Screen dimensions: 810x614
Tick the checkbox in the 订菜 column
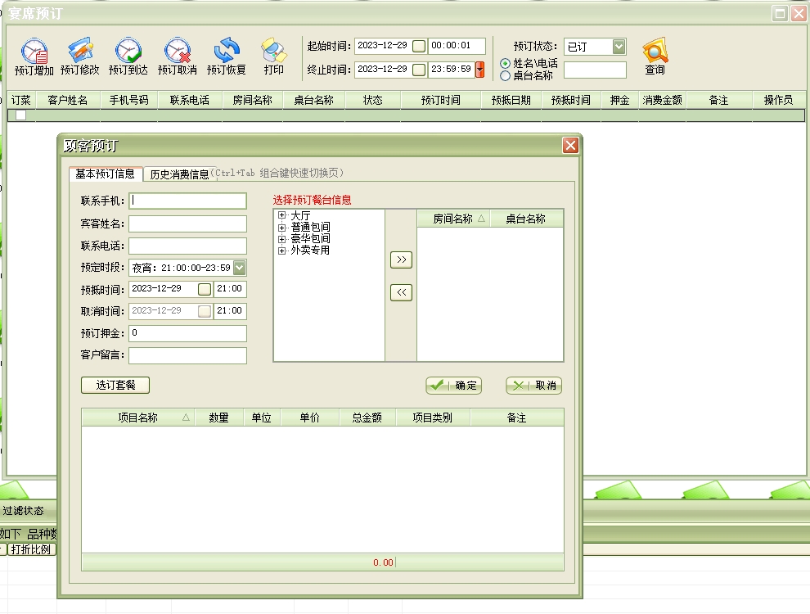tap(20, 115)
